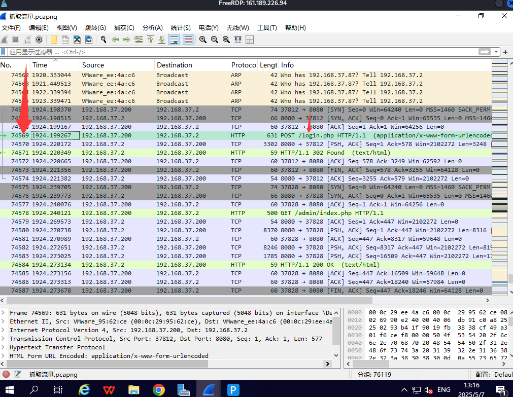
Task: Go to a specific packet icon
Action: click(139, 40)
